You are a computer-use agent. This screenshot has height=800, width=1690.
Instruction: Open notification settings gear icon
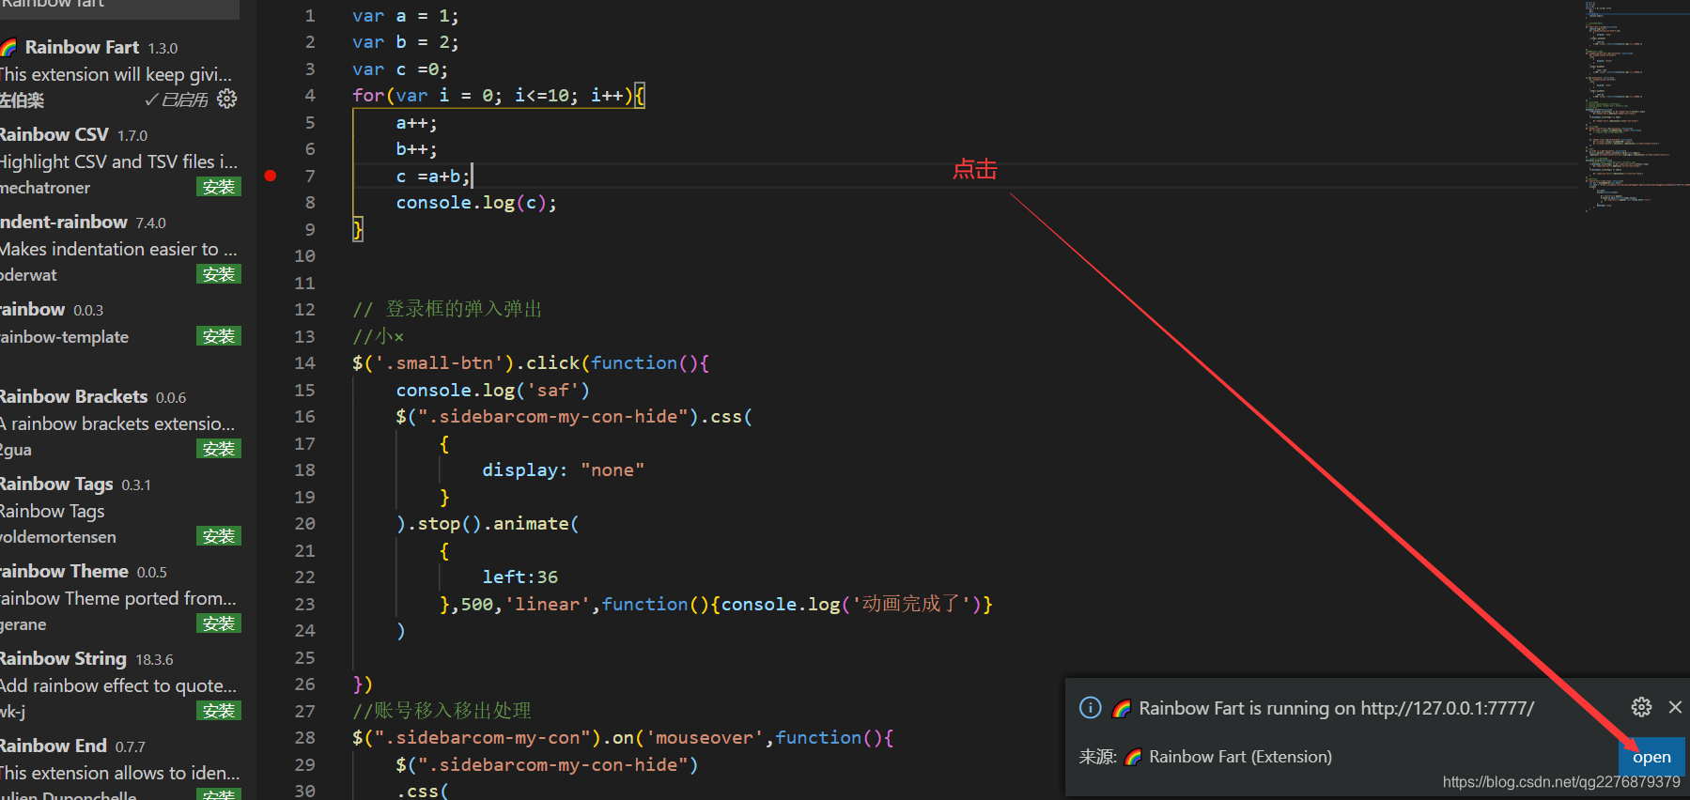coord(1641,707)
